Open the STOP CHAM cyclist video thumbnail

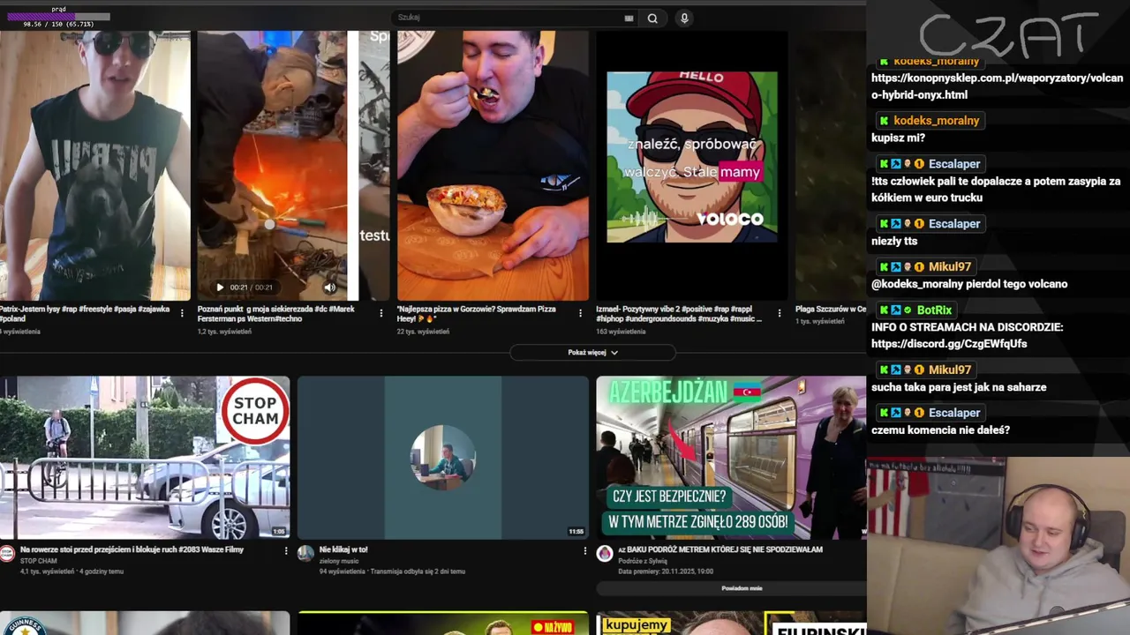(145, 458)
